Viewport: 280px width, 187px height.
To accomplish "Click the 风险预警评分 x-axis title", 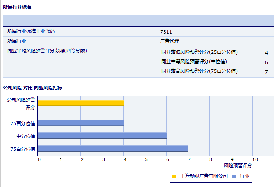I will tap(237, 166).
